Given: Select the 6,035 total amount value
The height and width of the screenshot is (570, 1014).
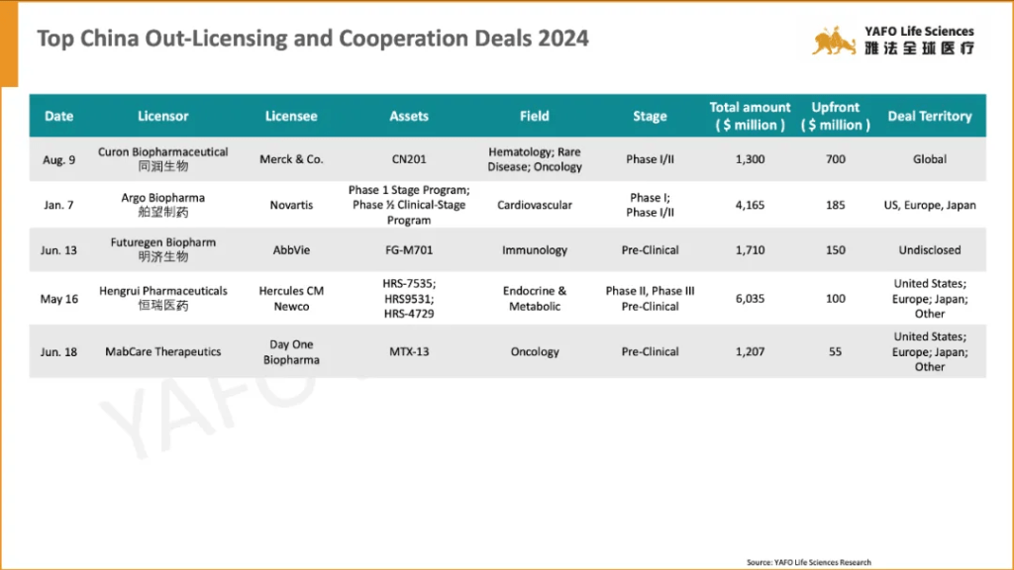Looking at the screenshot, I should click(750, 298).
